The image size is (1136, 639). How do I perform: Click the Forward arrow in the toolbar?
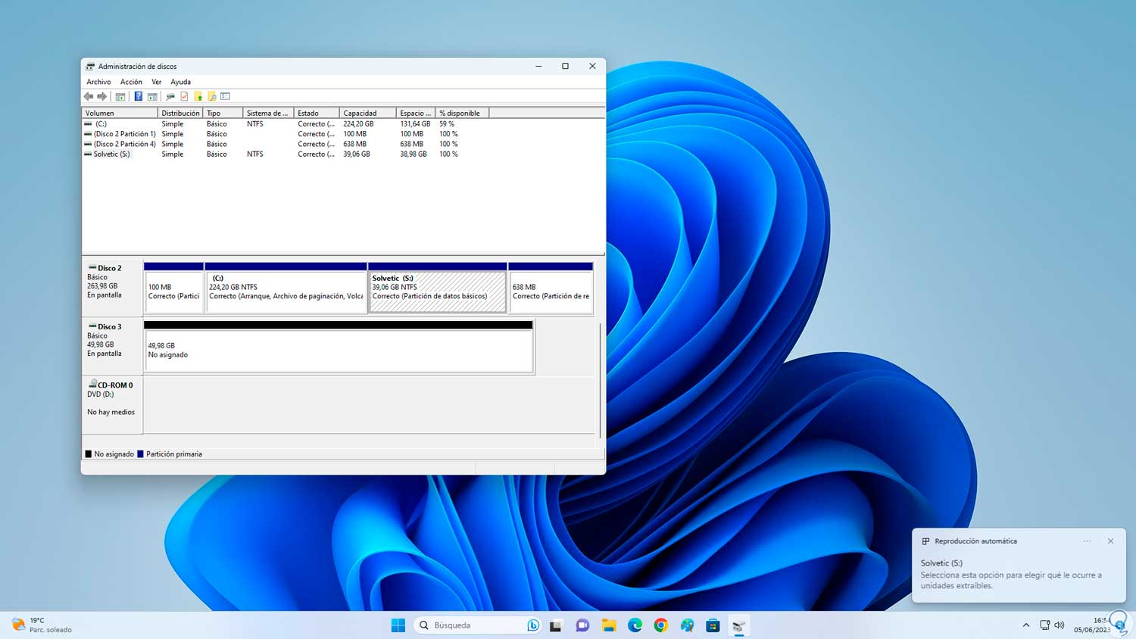102,96
